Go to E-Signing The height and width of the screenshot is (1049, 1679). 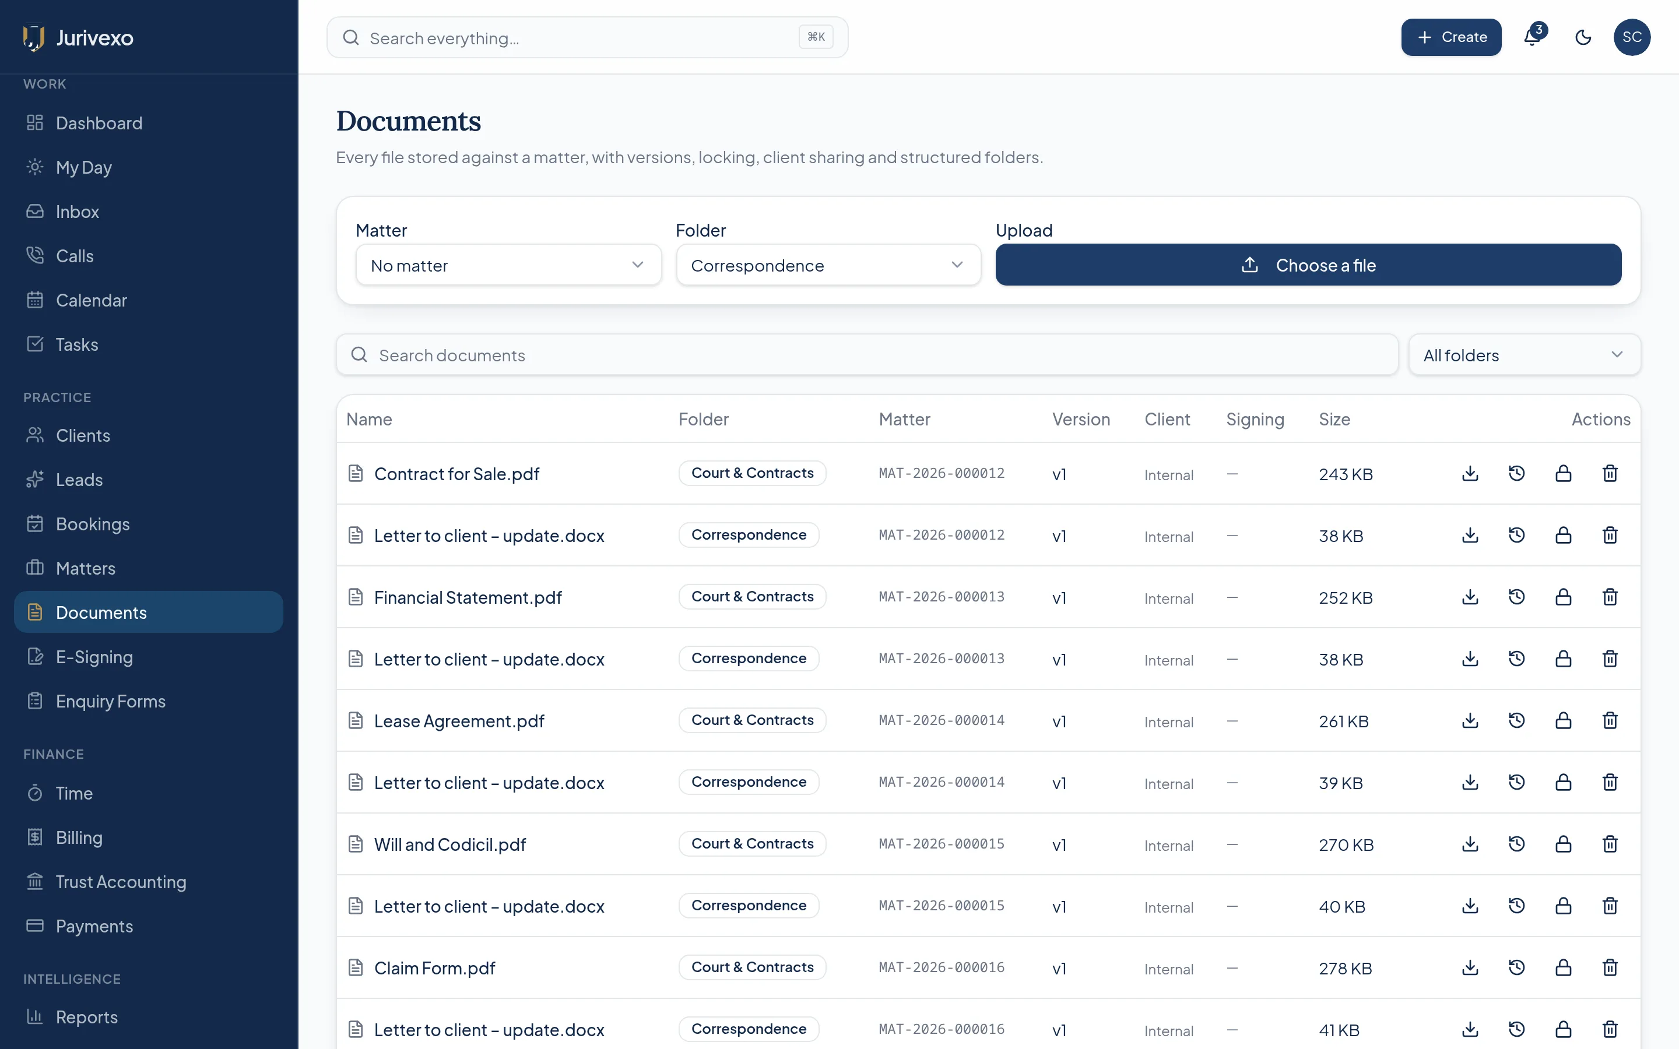149,657
